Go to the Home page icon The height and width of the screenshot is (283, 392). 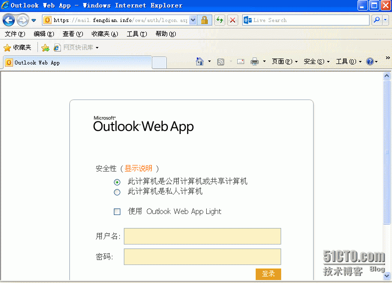(x=200, y=61)
